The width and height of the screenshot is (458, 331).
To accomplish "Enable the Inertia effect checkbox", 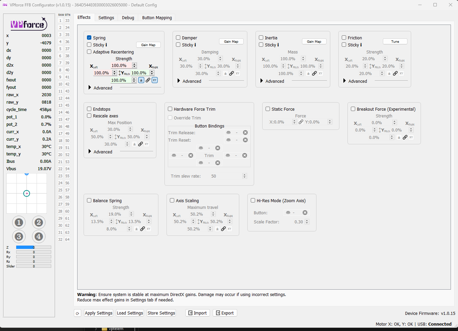I will pos(261,38).
